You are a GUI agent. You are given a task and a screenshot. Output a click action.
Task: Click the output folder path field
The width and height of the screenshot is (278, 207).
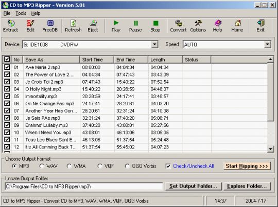(x=84, y=186)
